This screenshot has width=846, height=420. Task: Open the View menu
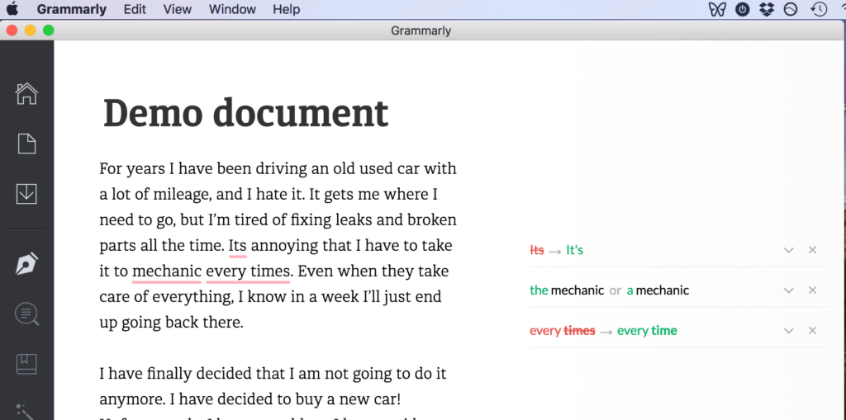(178, 9)
